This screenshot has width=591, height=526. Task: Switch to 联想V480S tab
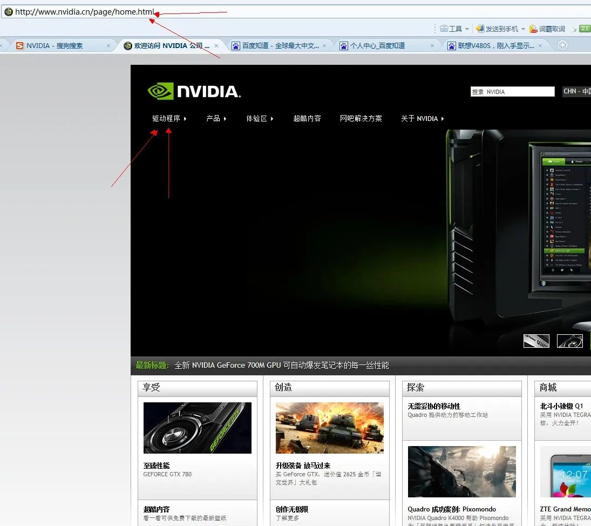tap(495, 45)
